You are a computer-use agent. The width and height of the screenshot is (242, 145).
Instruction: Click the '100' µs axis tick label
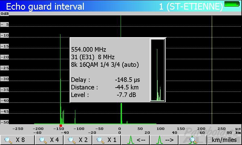[x=161, y=129]
